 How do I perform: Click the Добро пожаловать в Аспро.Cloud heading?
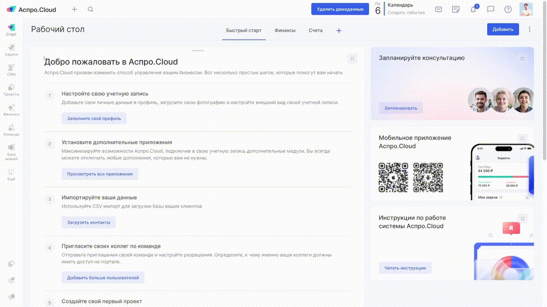(111, 62)
